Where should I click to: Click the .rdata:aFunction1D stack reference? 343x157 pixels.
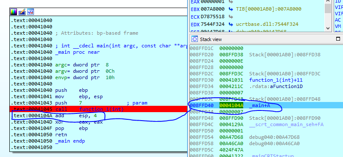pos(276,86)
